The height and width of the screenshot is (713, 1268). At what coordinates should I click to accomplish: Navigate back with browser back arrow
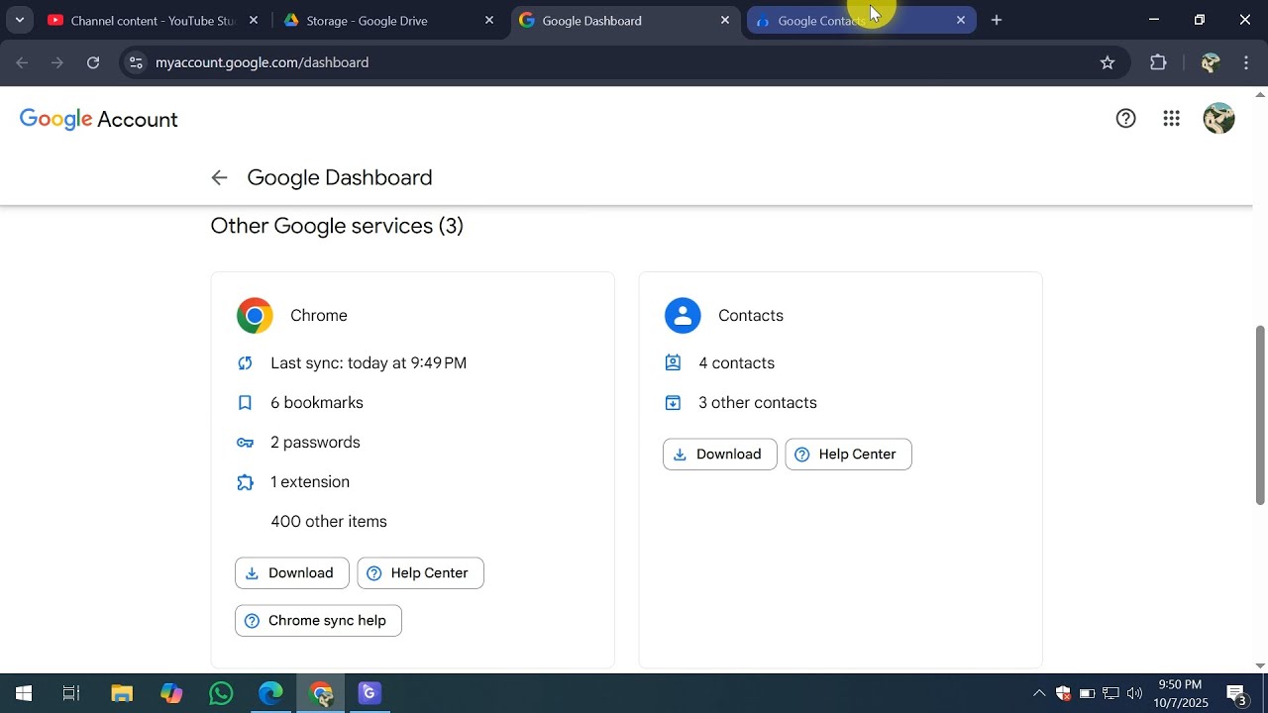(22, 62)
